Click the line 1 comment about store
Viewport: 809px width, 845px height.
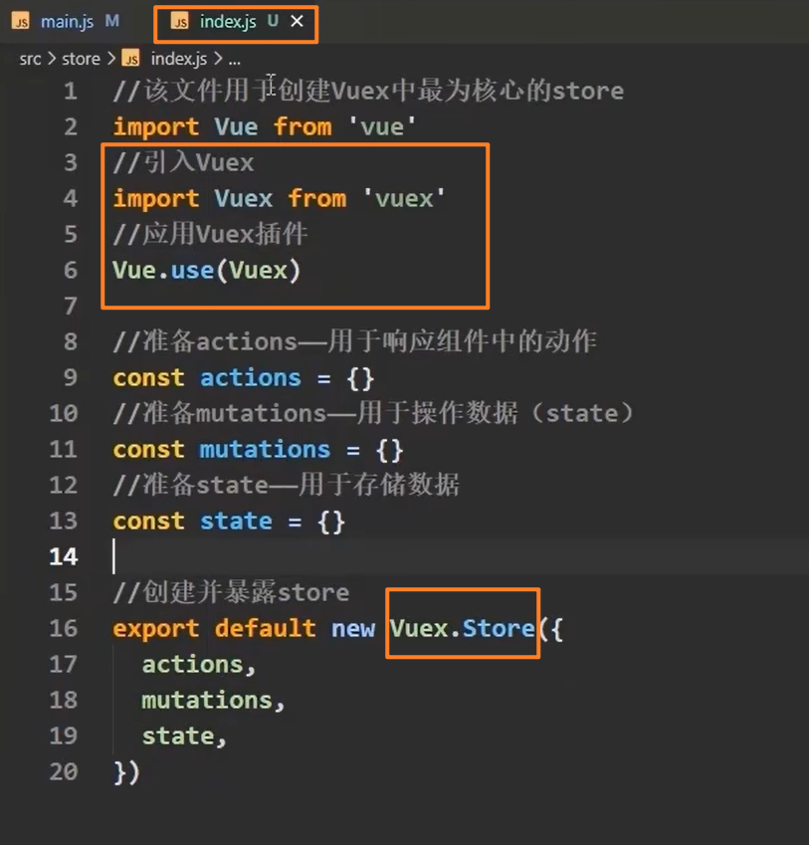point(368,92)
